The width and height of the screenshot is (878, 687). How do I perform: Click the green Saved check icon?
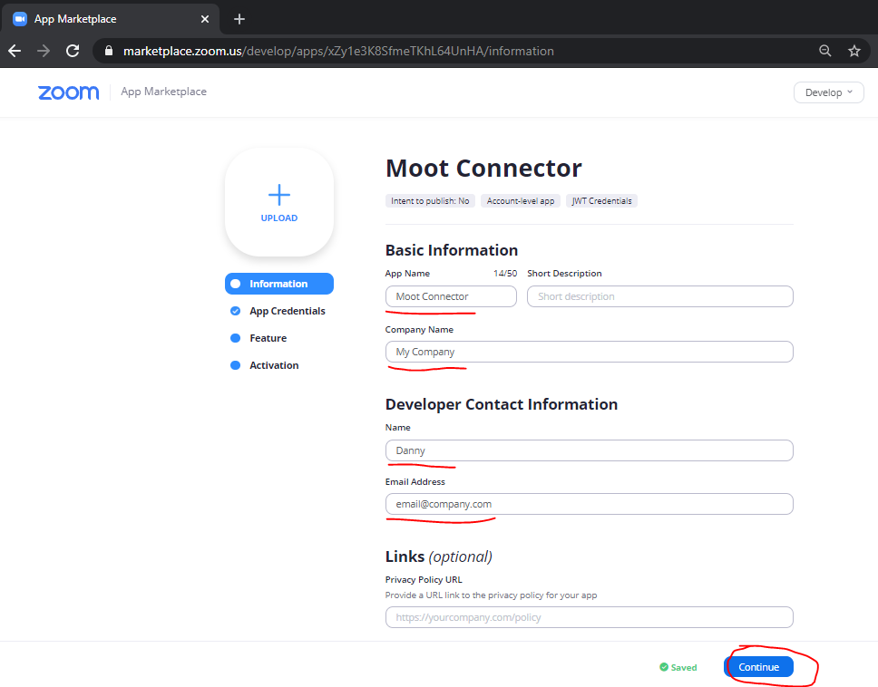664,667
